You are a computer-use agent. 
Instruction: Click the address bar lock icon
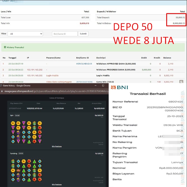pyautogui.click(x=2, y=91)
